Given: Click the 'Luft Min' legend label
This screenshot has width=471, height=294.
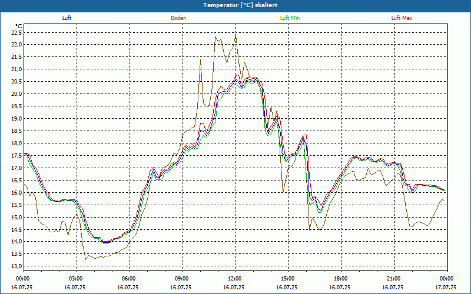Looking at the screenshot, I should [290, 18].
